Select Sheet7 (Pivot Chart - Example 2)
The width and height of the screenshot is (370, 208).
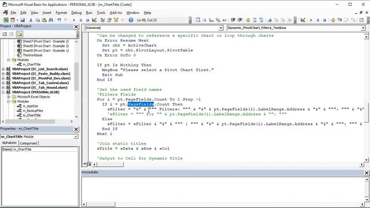[x=46, y=41]
